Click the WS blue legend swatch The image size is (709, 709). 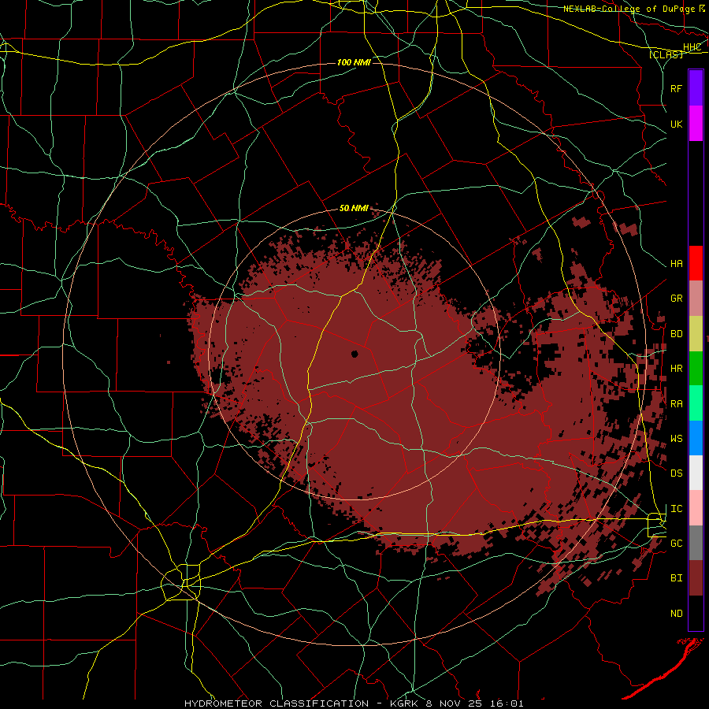point(696,438)
